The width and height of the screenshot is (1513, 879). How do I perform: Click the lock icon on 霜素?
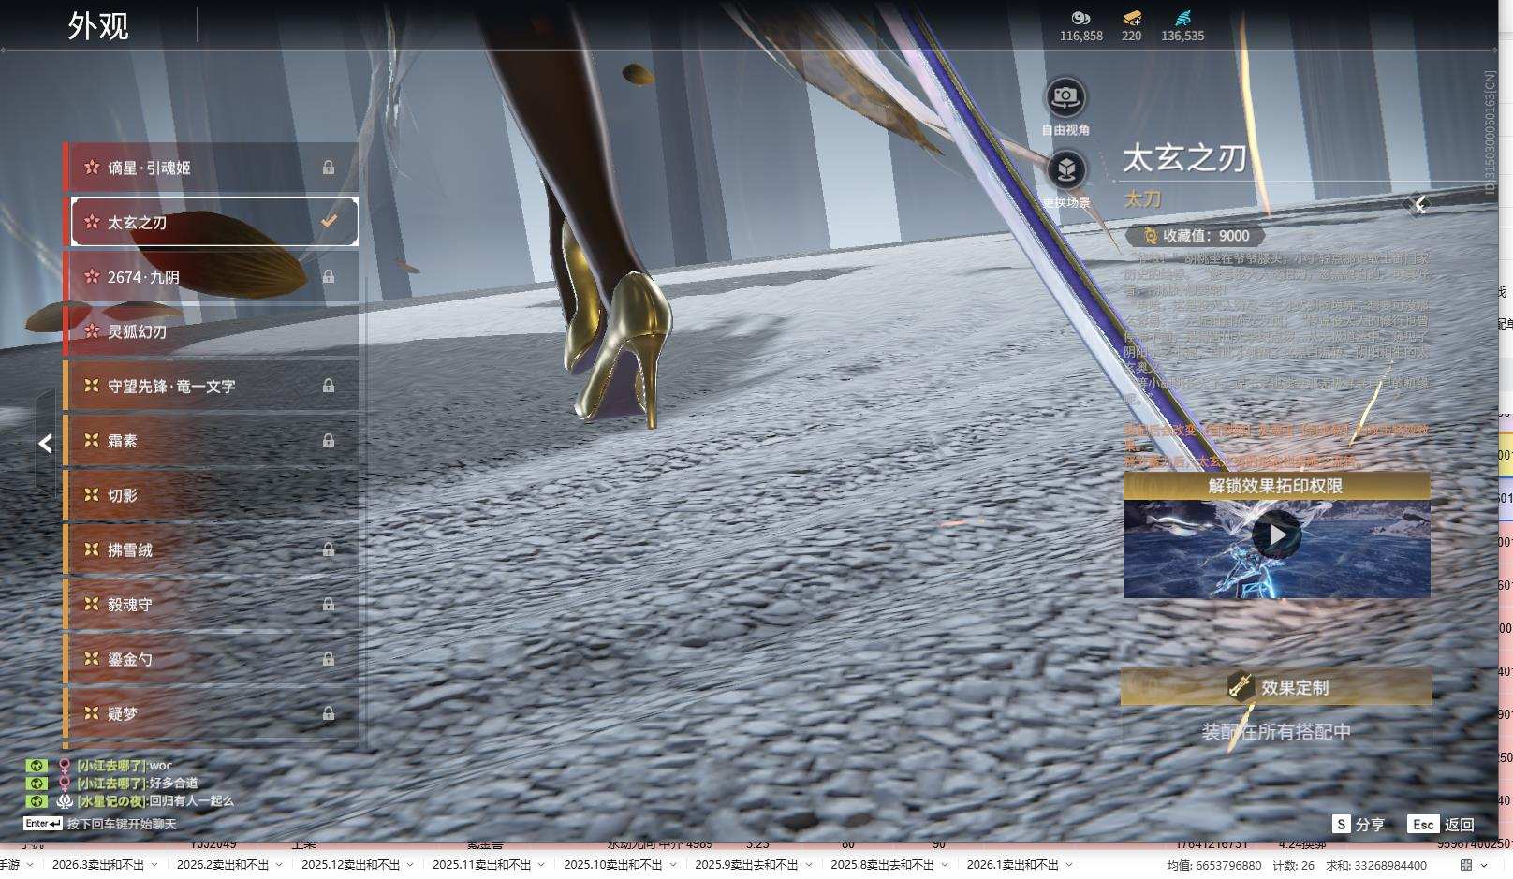coord(329,440)
